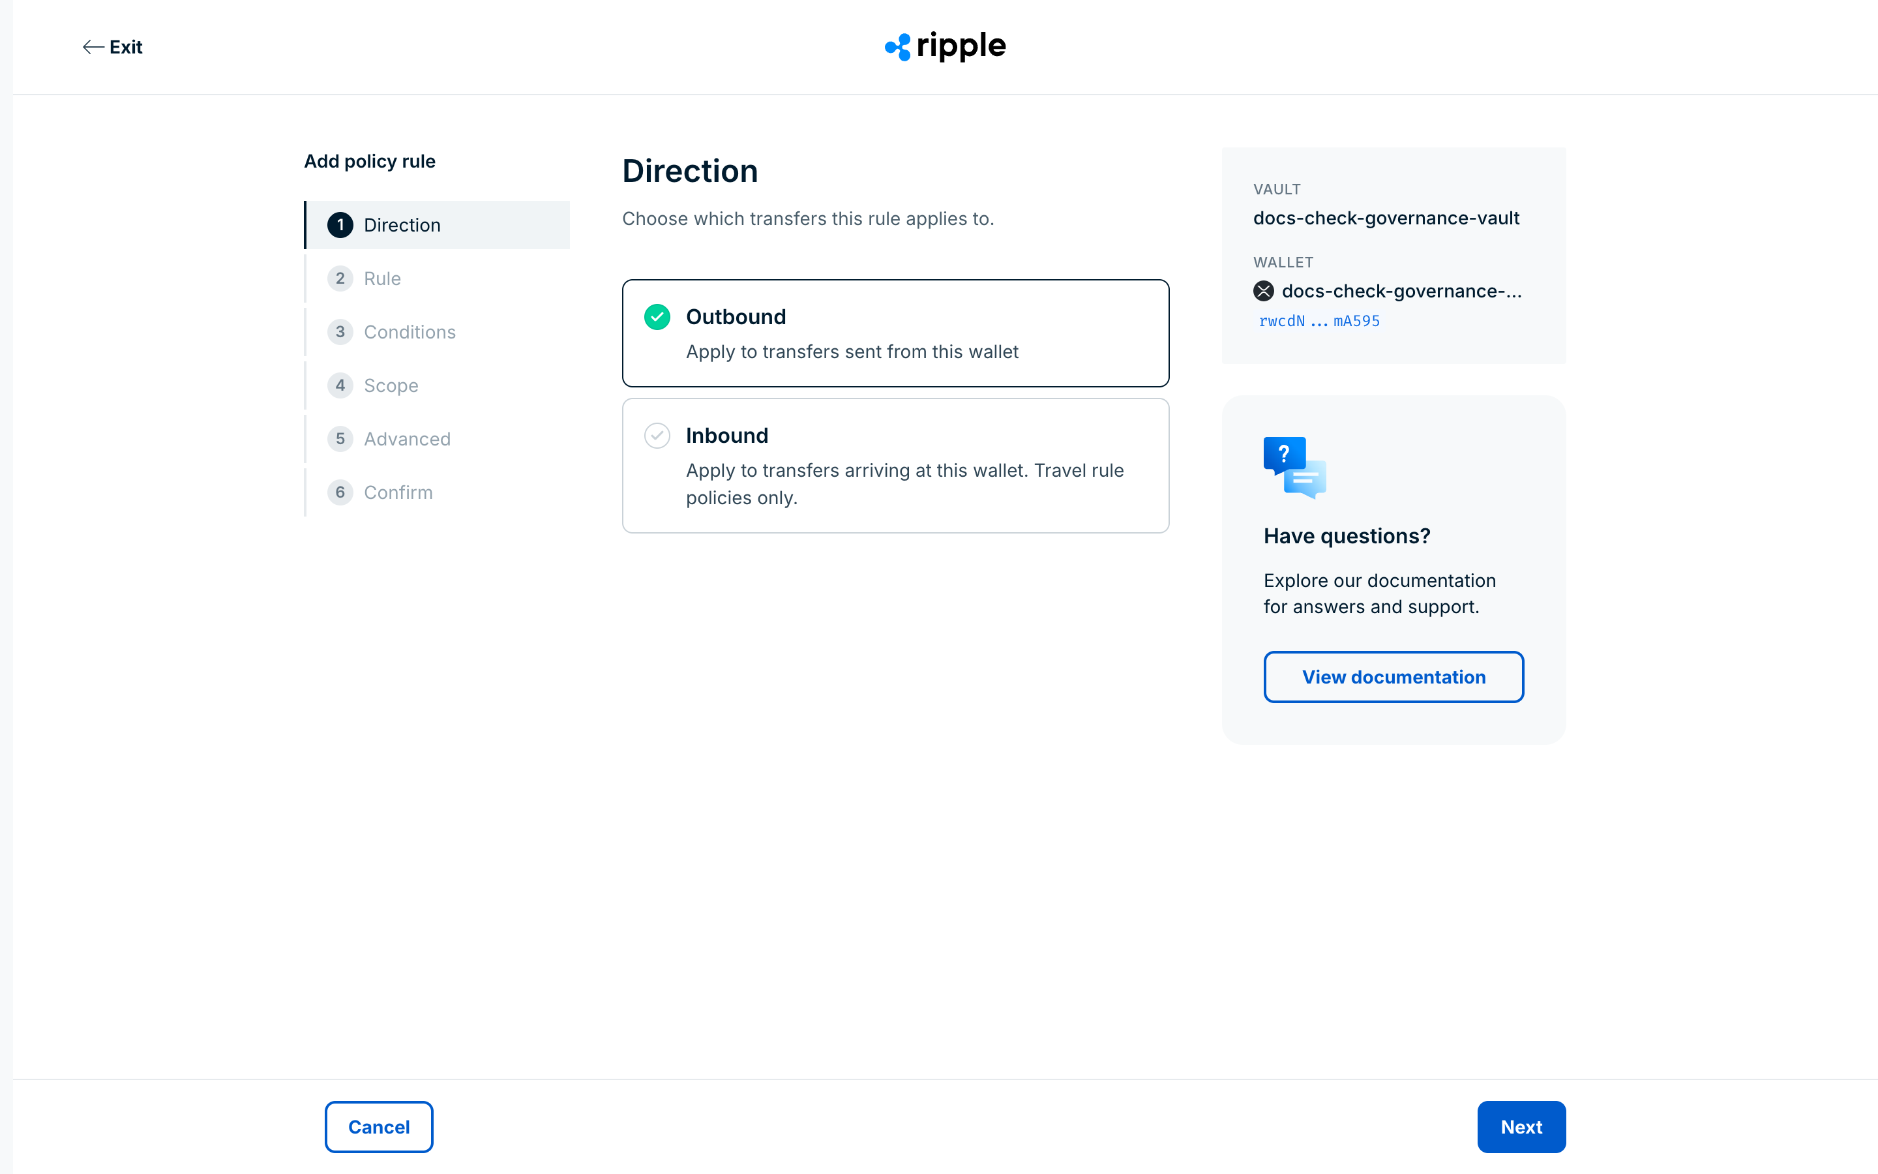Click step number 3 circle for Conditions
This screenshot has height=1174, width=1878.
pos(340,333)
